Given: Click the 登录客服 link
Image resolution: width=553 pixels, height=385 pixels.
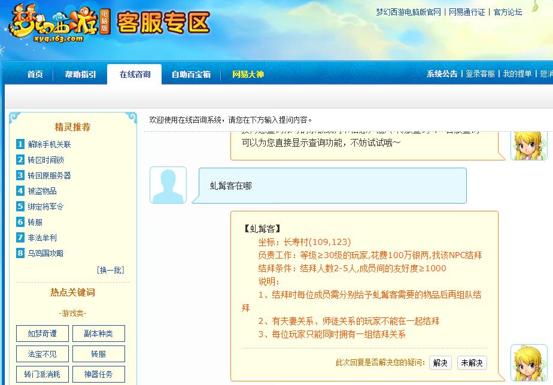Looking at the screenshot, I should [480, 74].
